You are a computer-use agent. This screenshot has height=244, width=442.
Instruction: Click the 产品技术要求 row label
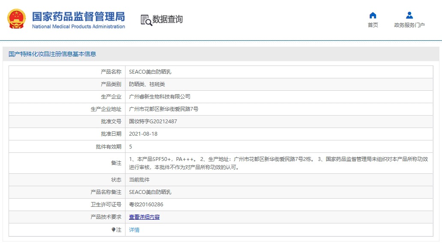[x=106, y=217]
